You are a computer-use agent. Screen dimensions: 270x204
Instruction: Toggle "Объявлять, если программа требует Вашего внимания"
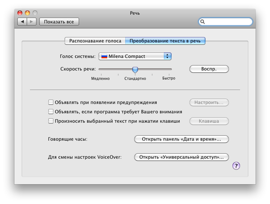pyautogui.click(x=51, y=112)
